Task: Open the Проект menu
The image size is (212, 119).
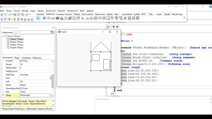Action: [40, 11]
